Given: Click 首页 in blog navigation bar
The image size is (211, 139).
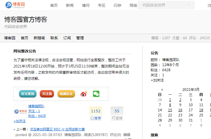Looking at the screenshot, I should tap(25, 38).
